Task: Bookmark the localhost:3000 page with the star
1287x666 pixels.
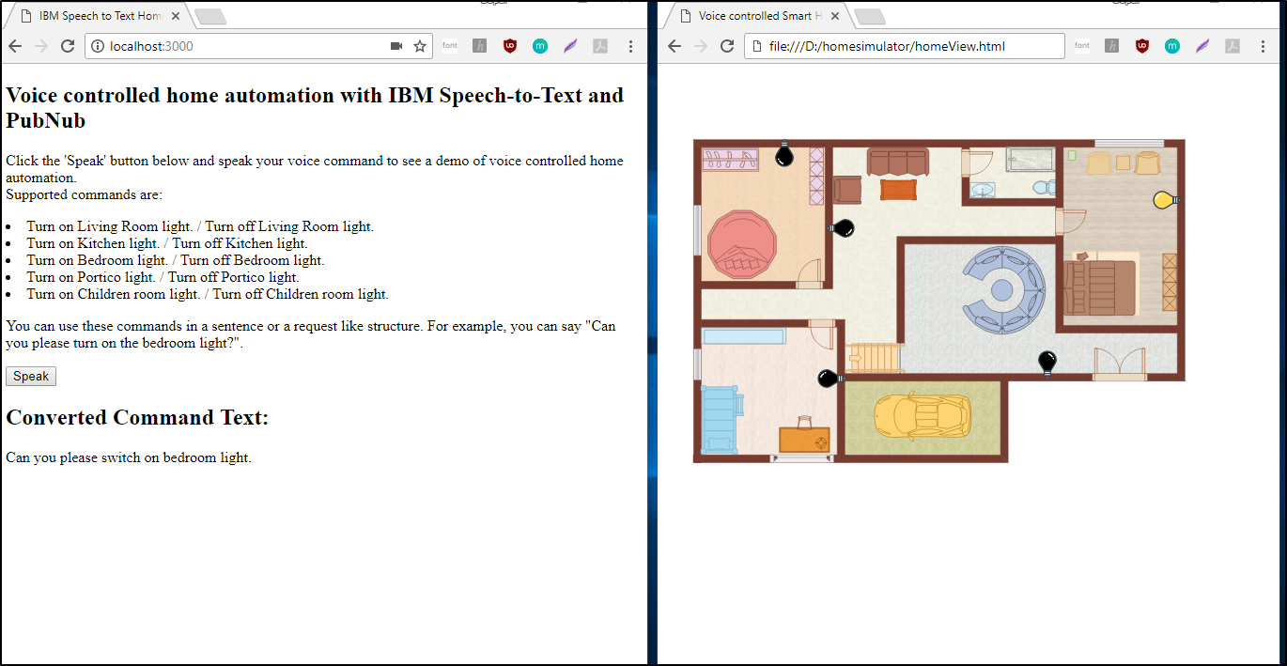Action: click(420, 46)
